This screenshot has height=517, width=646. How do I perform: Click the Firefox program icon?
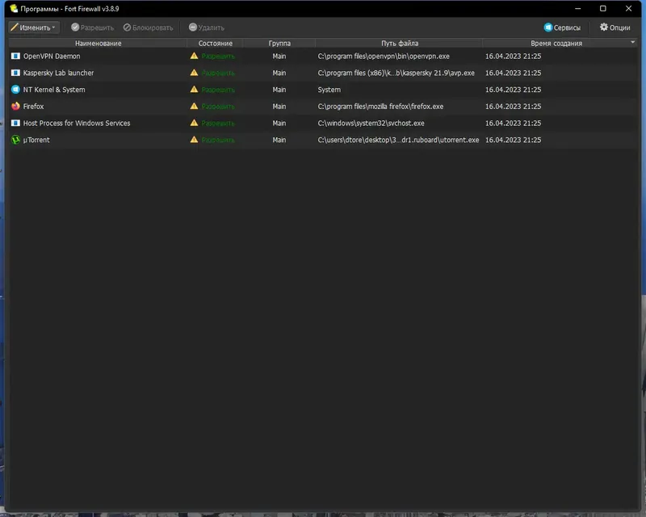click(15, 107)
